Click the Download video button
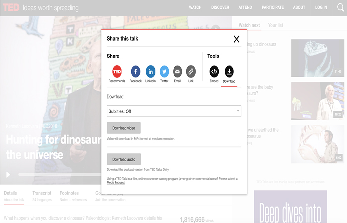The width and height of the screenshot is (347, 223). (x=124, y=128)
